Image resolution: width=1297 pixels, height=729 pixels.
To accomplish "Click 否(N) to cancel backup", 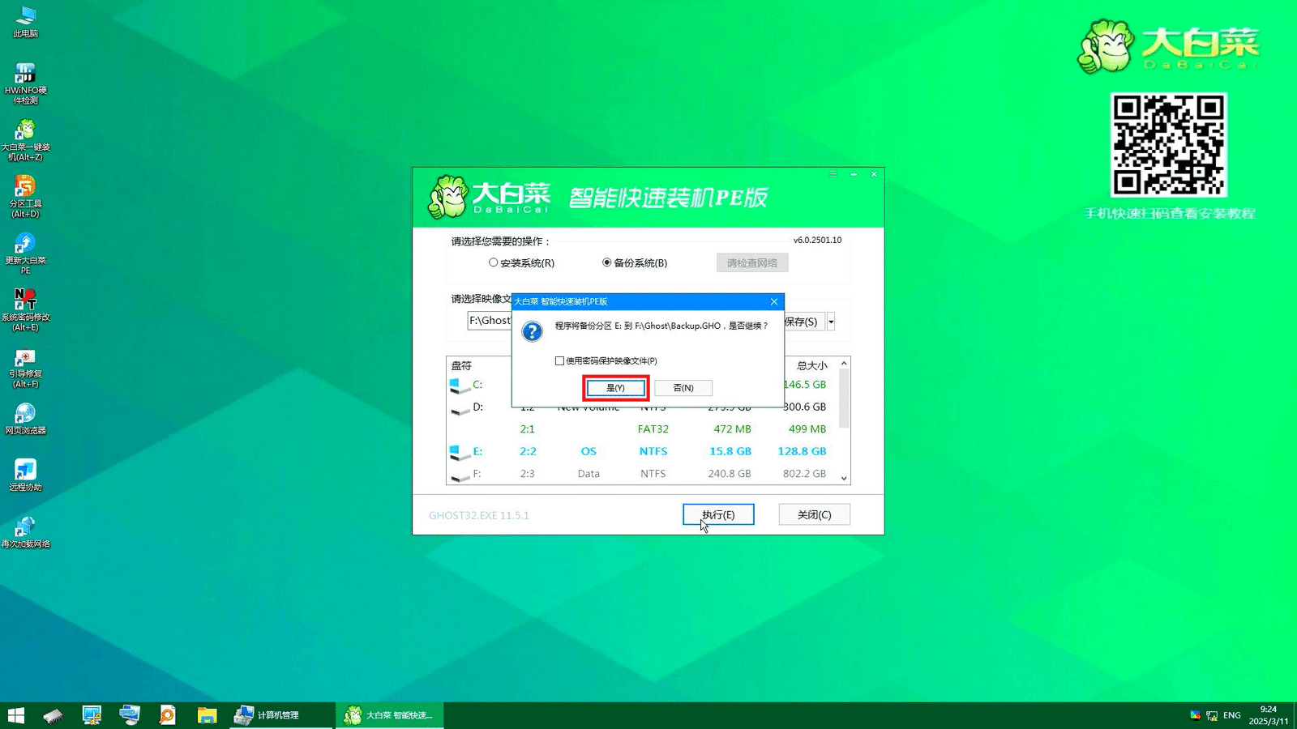I will tap(683, 388).
